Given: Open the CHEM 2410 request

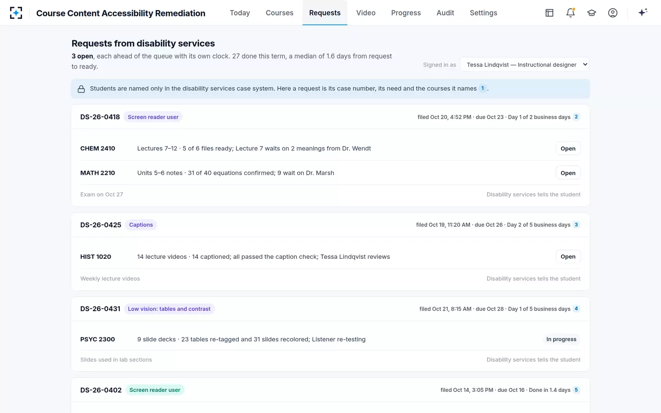Looking at the screenshot, I should (568, 149).
